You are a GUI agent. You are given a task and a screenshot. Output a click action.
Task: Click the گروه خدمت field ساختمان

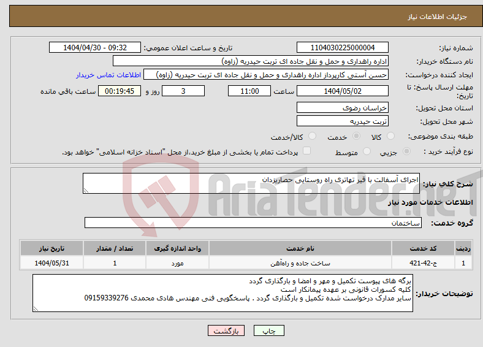253,223
